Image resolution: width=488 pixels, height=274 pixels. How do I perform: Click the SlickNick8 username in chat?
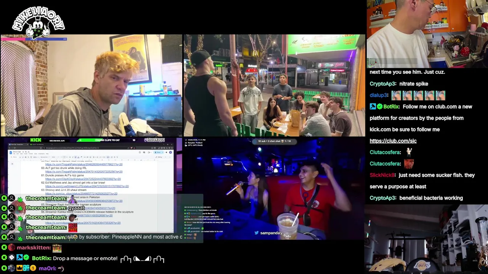tap(382, 175)
